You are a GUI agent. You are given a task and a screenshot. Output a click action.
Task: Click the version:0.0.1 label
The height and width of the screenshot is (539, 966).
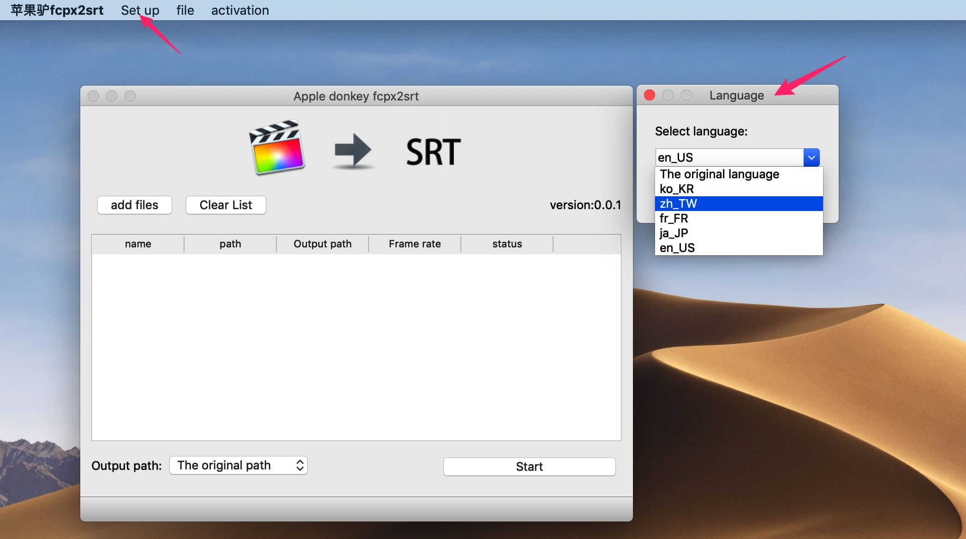pos(585,205)
